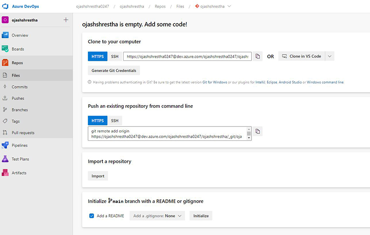Select SSH in the push repository section
The width and height of the screenshot is (370, 235).
pos(114,120)
